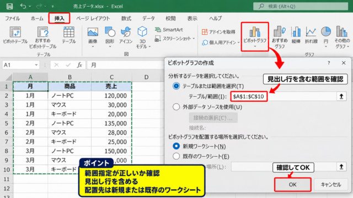
Task: Expand the 図形 dropdown arrow
Action: pyautogui.click(x=110, y=47)
